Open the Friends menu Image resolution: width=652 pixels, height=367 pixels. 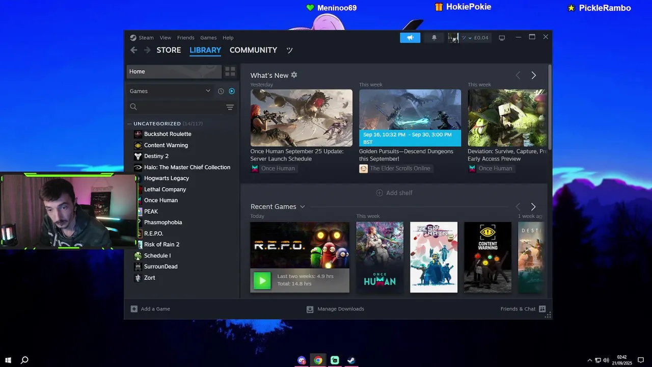185,38
